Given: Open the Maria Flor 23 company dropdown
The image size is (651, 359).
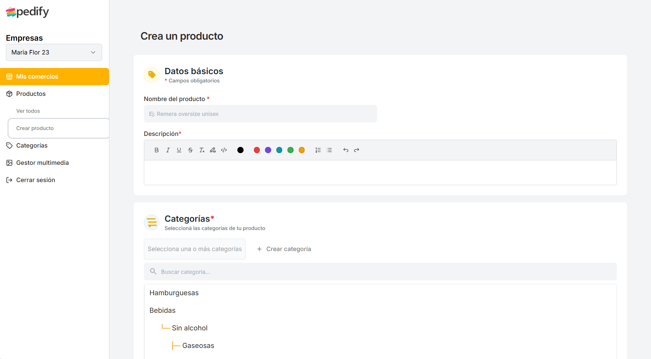Looking at the screenshot, I should pos(54,52).
